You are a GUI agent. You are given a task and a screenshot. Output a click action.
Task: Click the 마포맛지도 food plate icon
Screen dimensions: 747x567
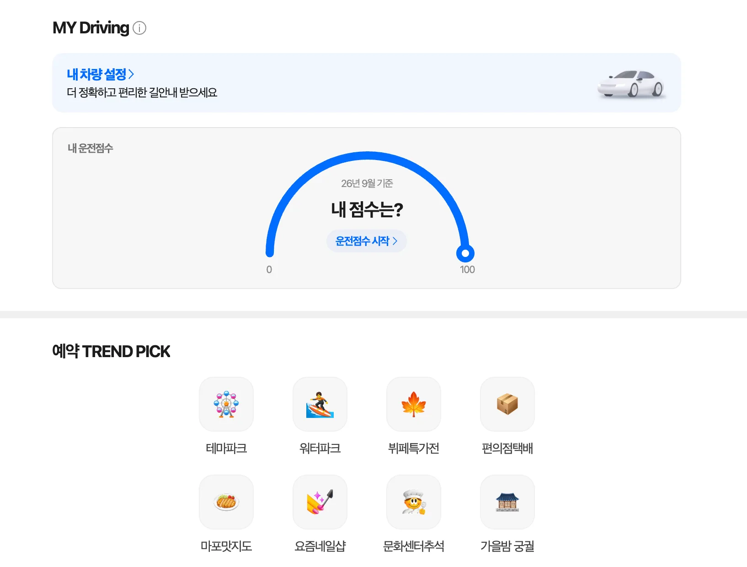tap(226, 502)
